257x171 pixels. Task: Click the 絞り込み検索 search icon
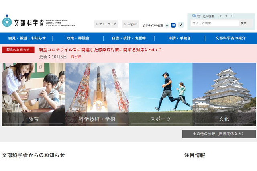194,16
